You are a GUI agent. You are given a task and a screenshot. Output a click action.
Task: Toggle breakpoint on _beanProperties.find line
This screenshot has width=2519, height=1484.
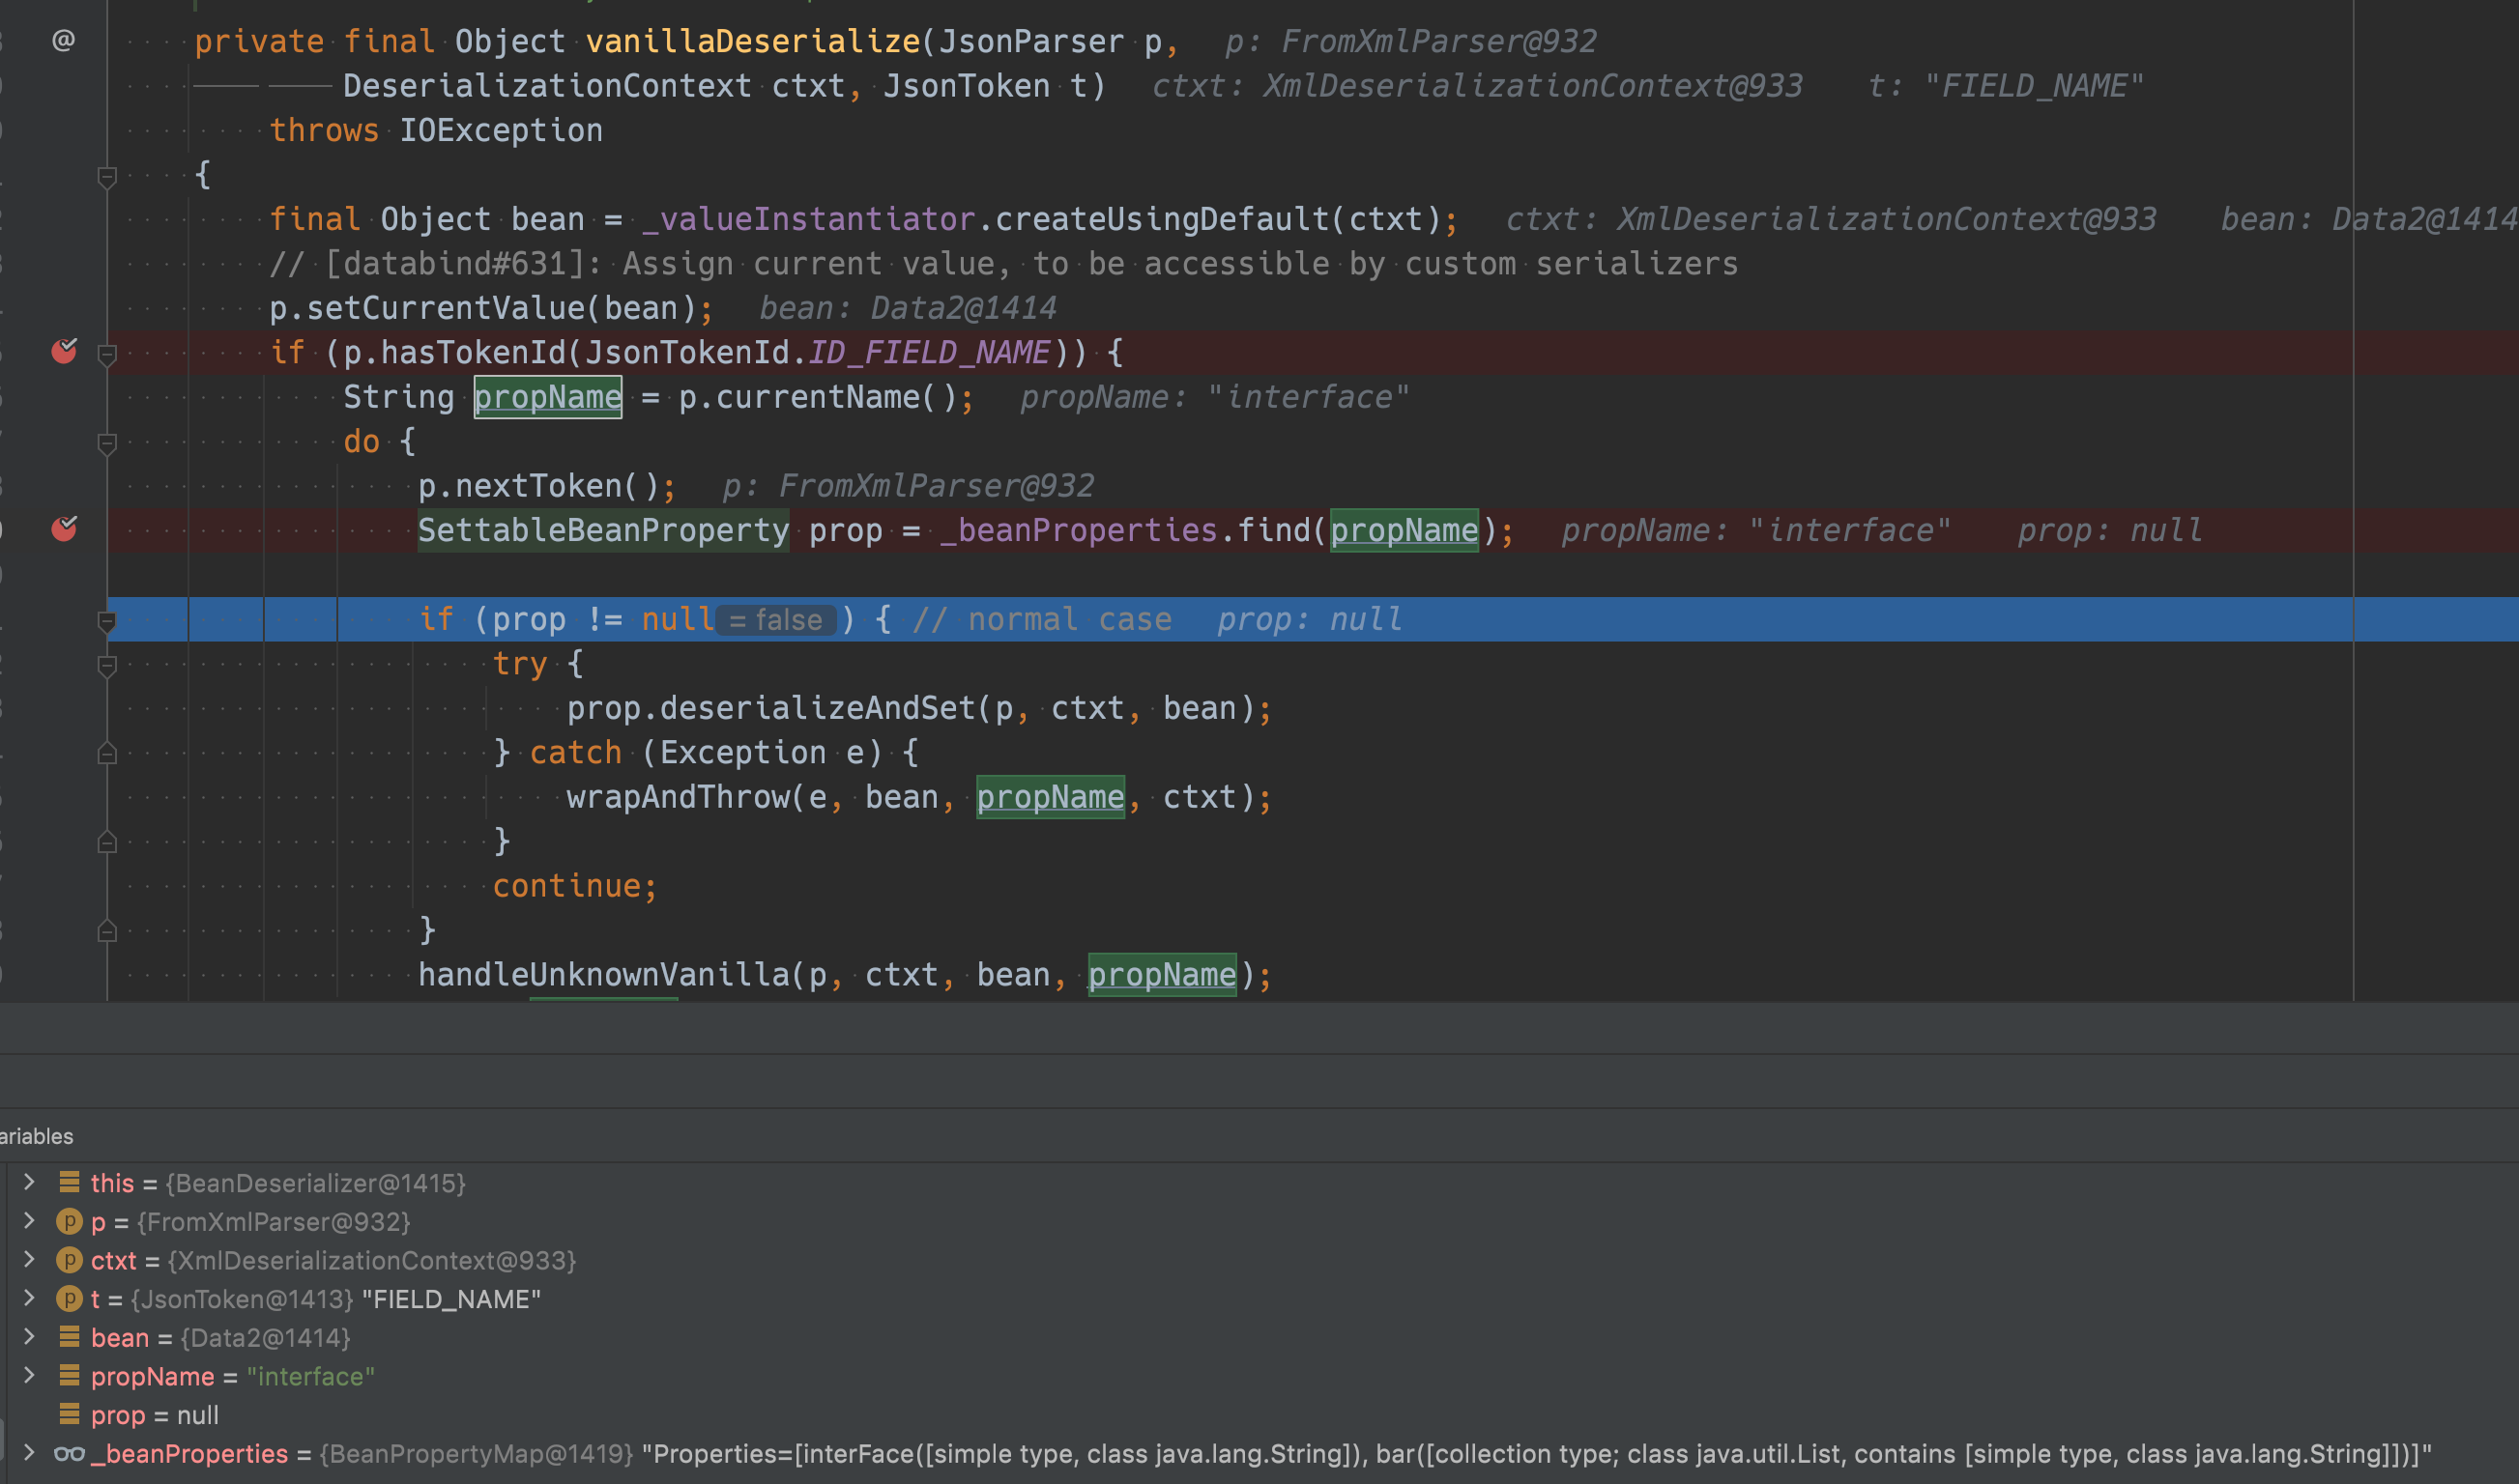pos(64,528)
